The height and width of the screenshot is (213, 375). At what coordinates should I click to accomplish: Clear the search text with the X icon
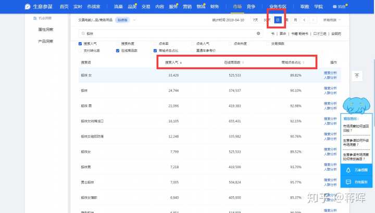[x=258, y=33]
